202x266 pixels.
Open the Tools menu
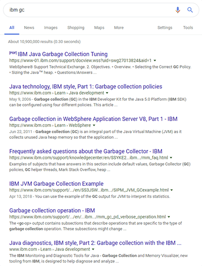[188, 28]
